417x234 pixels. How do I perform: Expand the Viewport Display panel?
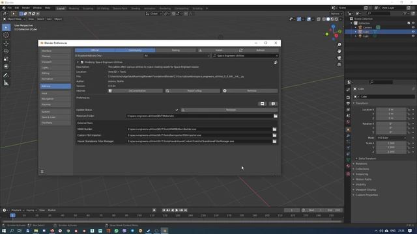coord(366,190)
